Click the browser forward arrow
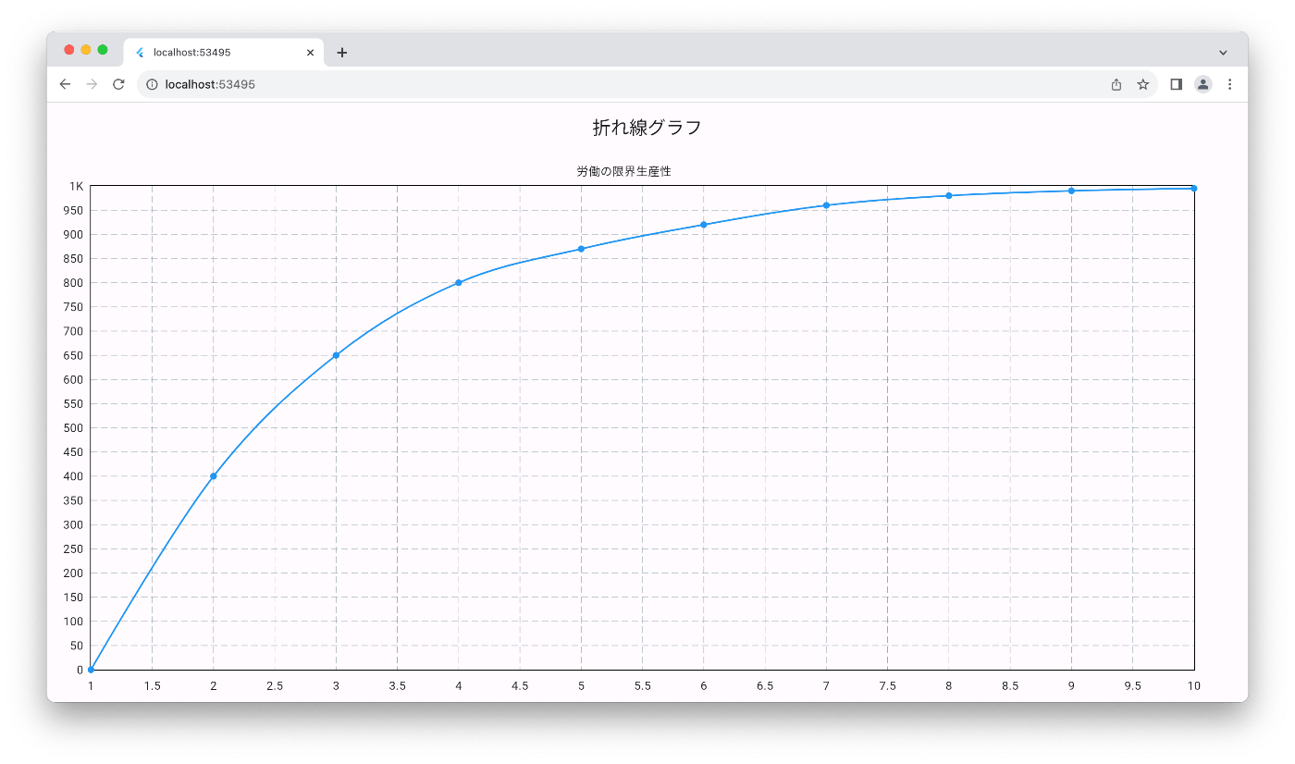The width and height of the screenshot is (1295, 764). click(x=92, y=84)
